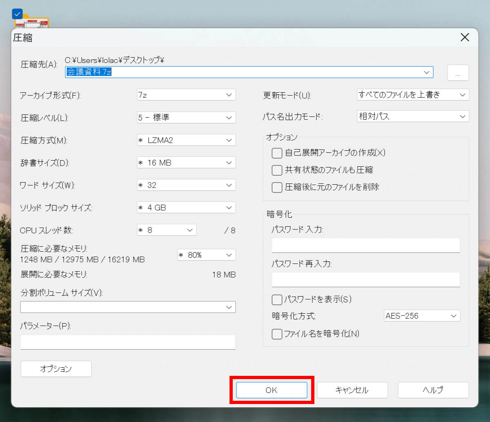Click the オプション button
This screenshot has width=490, height=422.
56,369
